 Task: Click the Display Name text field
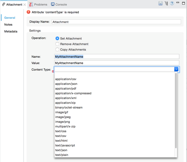pos(116,22)
